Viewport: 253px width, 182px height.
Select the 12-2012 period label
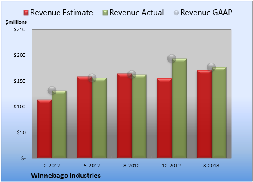click(x=172, y=166)
